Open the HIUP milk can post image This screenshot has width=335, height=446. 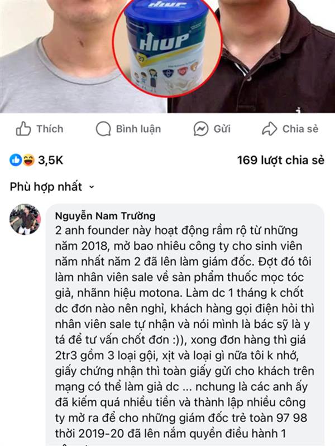(167, 47)
